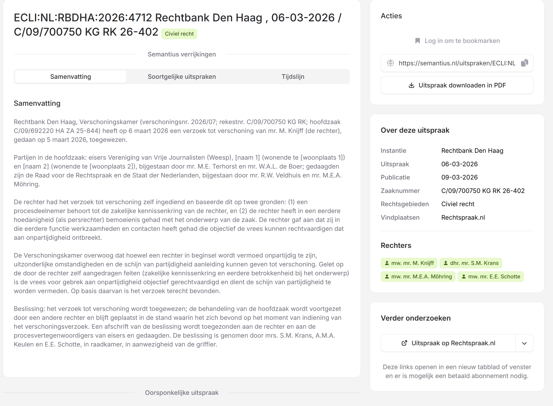Open Uitspraak op Rechtspraak.nl
The height and width of the screenshot is (406, 553).
point(453,343)
